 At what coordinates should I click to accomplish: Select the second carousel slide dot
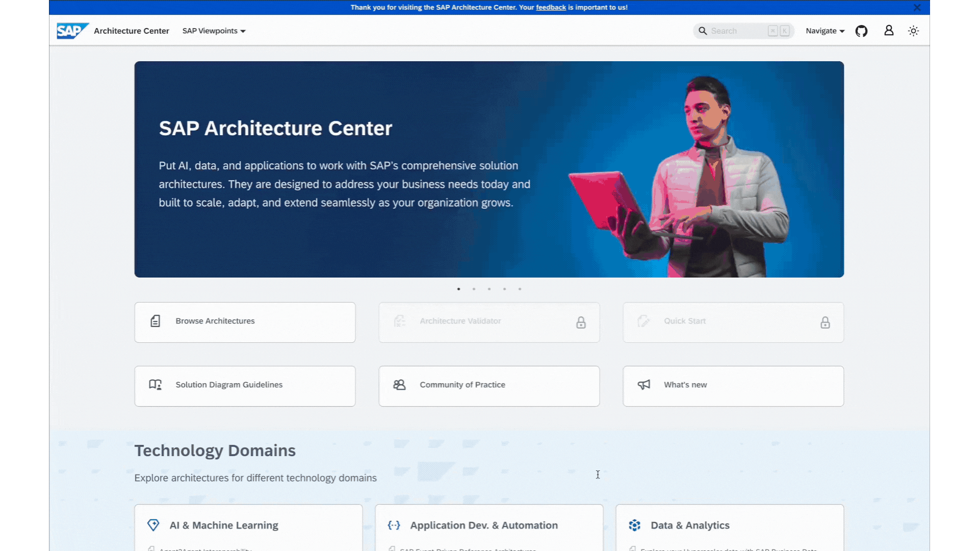[x=474, y=289]
